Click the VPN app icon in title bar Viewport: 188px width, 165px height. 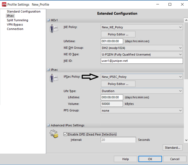[4, 5]
